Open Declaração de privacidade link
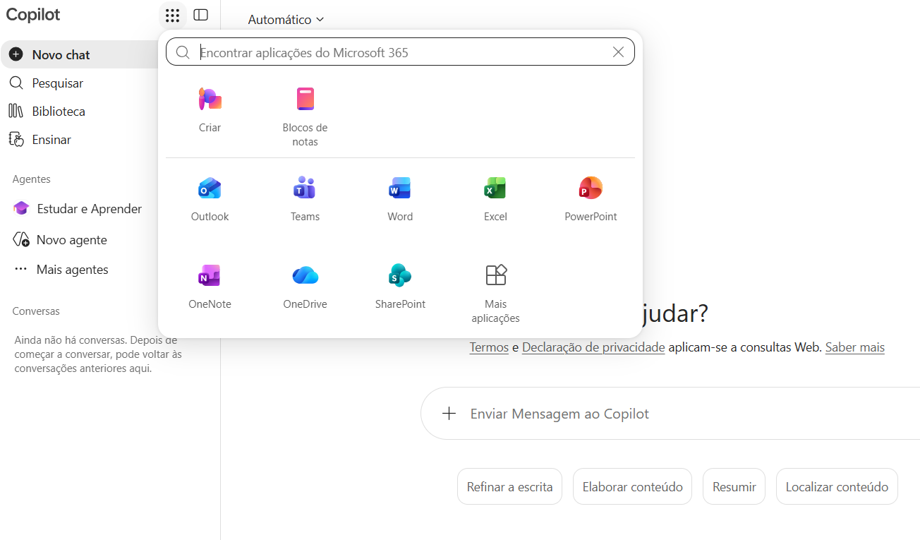Image resolution: width=920 pixels, height=540 pixels. point(593,347)
